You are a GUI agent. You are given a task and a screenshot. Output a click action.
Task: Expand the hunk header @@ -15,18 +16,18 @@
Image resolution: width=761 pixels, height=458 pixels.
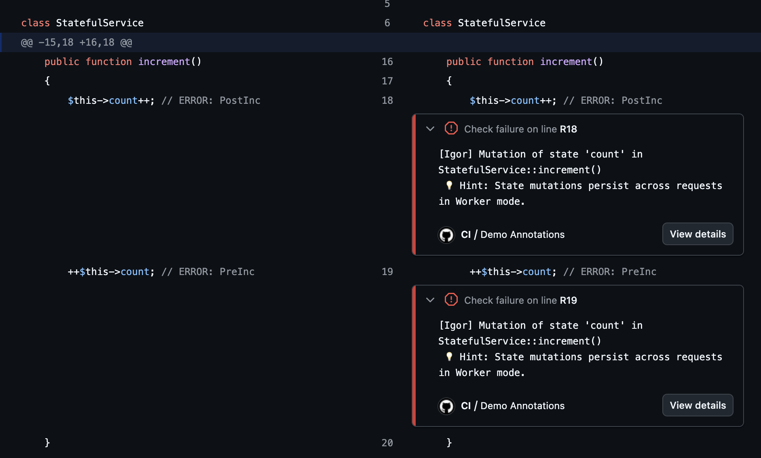tap(76, 42)
